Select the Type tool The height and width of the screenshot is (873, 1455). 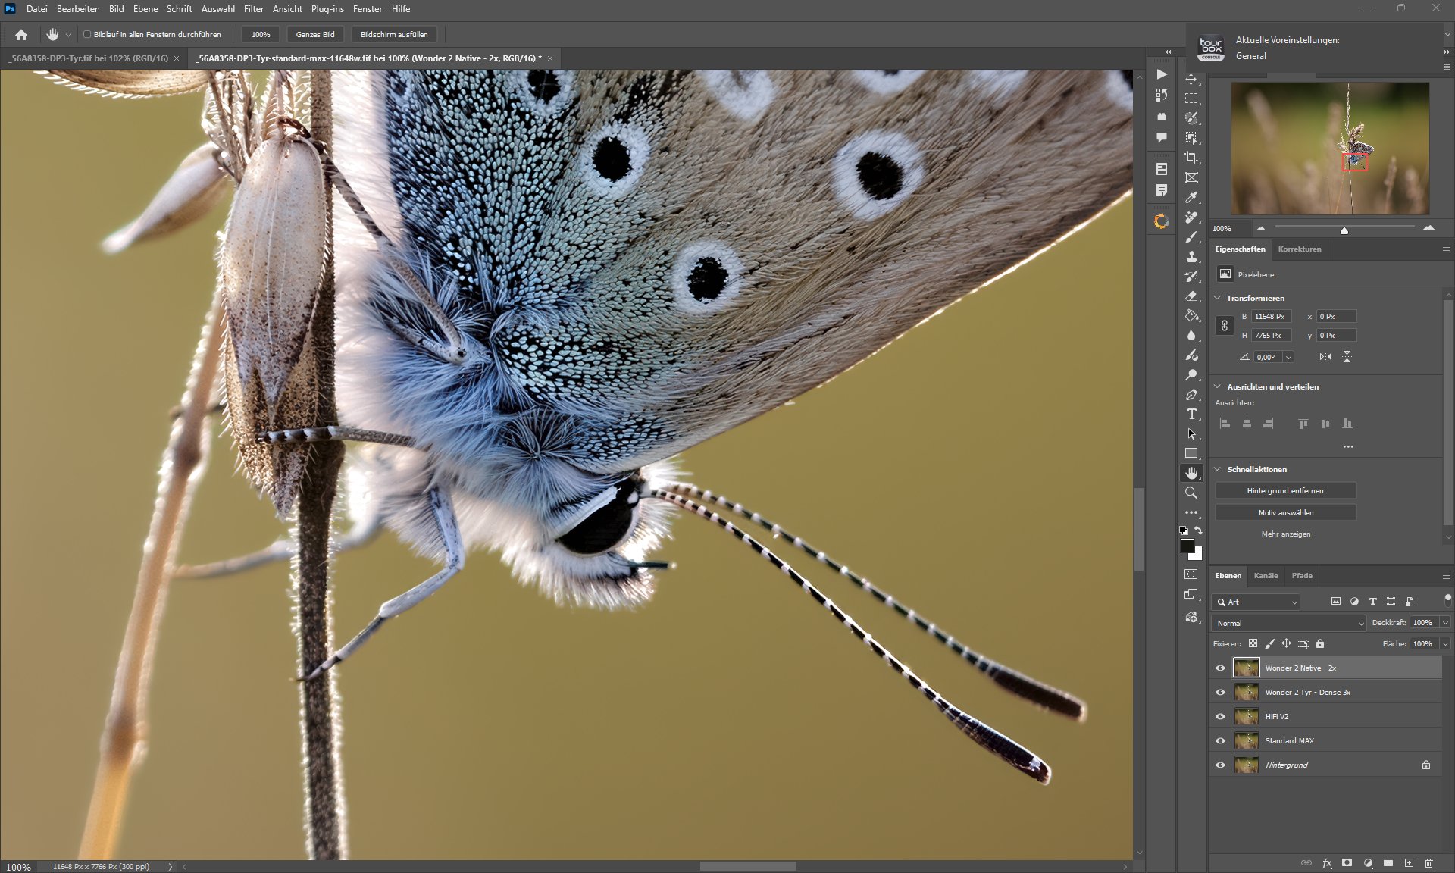(x=1191, y=414)
